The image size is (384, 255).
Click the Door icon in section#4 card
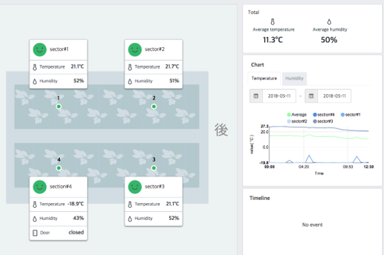35,233
